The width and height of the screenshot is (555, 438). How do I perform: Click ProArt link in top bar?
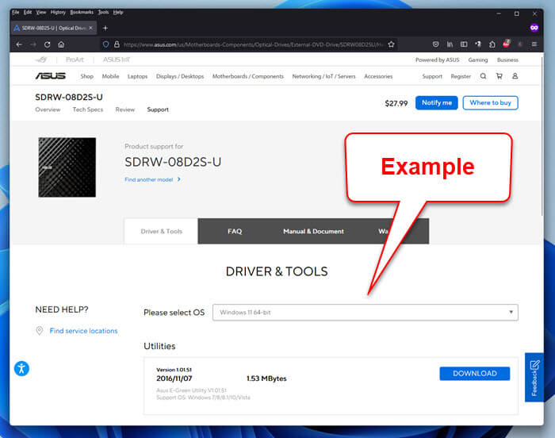tap(75, 60)
